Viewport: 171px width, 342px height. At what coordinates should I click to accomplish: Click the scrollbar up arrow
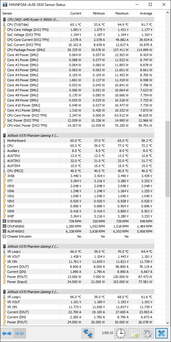click(167, 13)
